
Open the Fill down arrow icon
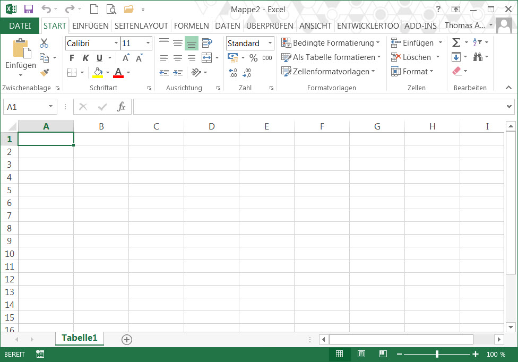pos(456,57)
